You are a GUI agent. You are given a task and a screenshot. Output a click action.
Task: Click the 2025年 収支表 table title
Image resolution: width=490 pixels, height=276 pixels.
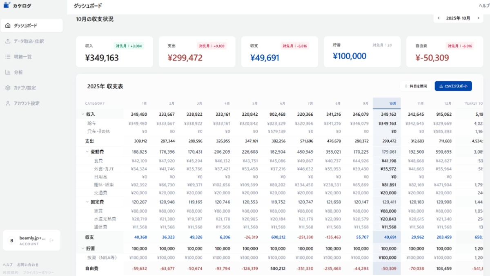click(x=105, y=87)
